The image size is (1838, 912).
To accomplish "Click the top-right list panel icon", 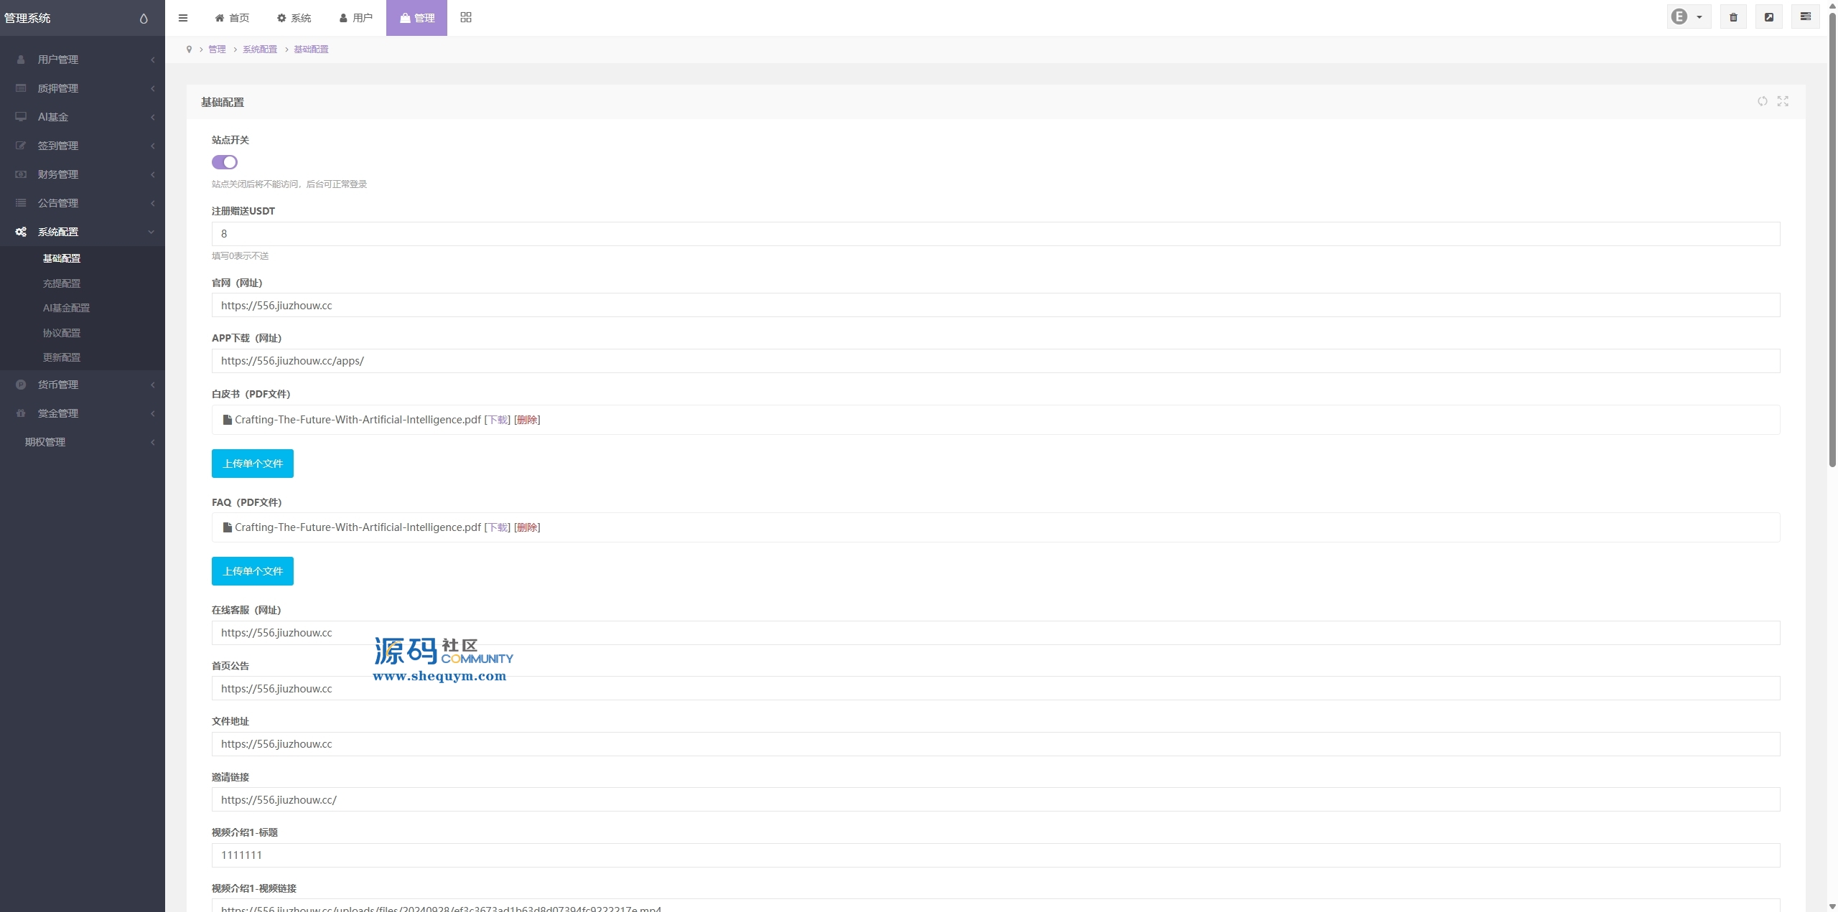I will [1805, 17].
